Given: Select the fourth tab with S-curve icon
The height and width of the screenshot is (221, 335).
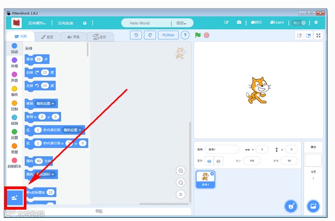Looking at the screenshot, I should pyautogui.click(x=100, y=37).
